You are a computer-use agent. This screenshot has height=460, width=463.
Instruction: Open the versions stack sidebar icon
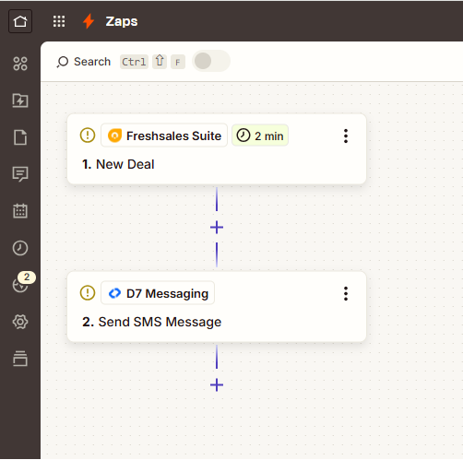click(20, 359)
